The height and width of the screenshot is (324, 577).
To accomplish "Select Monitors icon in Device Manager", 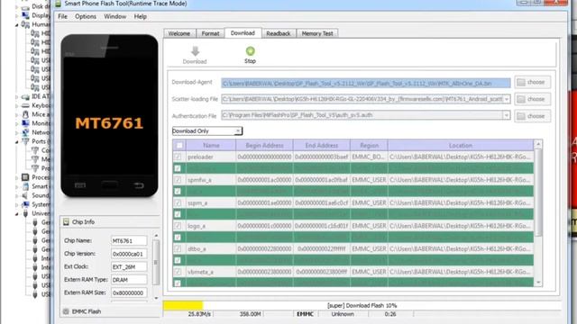I will [26, 123].
